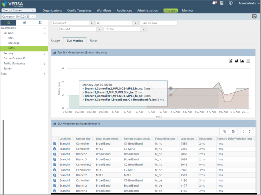Zoom into Controller1 BroadBand fc_nc 7459 row

(54, 144)
